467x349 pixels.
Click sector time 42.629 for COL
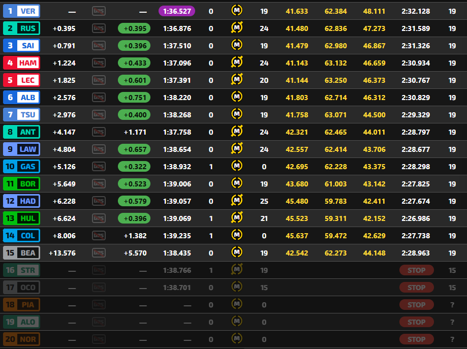click(x=374, y=236)
